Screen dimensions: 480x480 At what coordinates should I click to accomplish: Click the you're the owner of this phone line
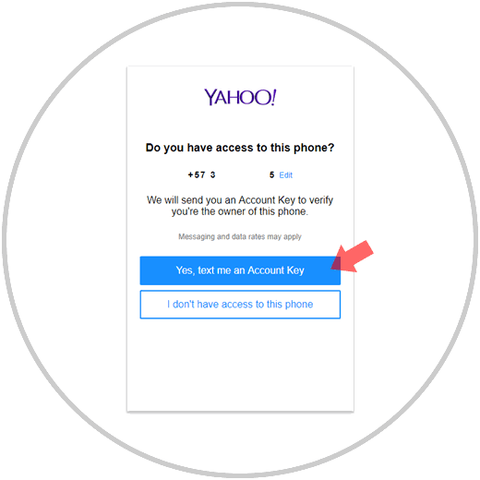tap(240, 211)
